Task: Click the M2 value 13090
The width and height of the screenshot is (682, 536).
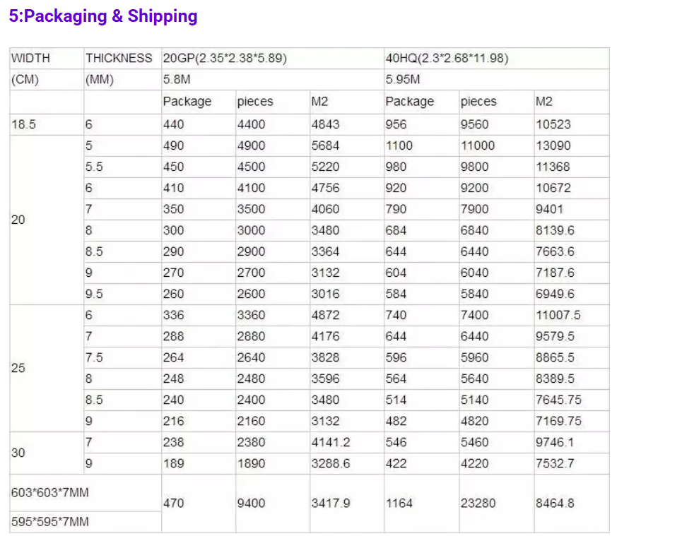Action: click(x=553, y=145)
